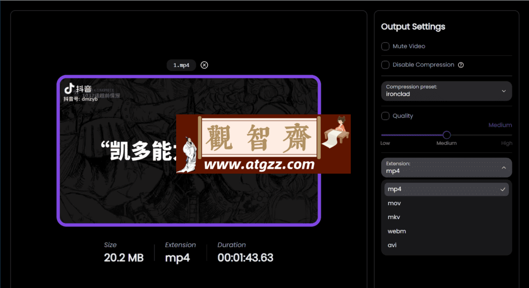Enable the Mute Video checkbox

coord(385,46)
